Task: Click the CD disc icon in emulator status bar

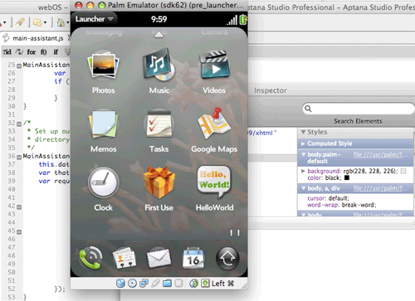Action: pos(132,284)
